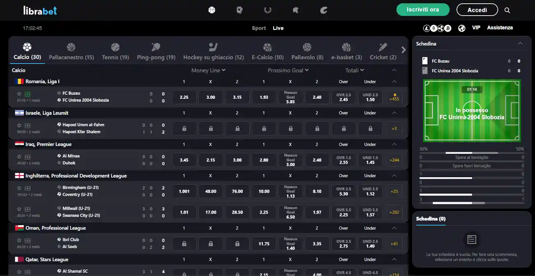The image size is (535, 276).
Task: Toggle live tracker for Ibri Club match
Action: tap(28, 240)
